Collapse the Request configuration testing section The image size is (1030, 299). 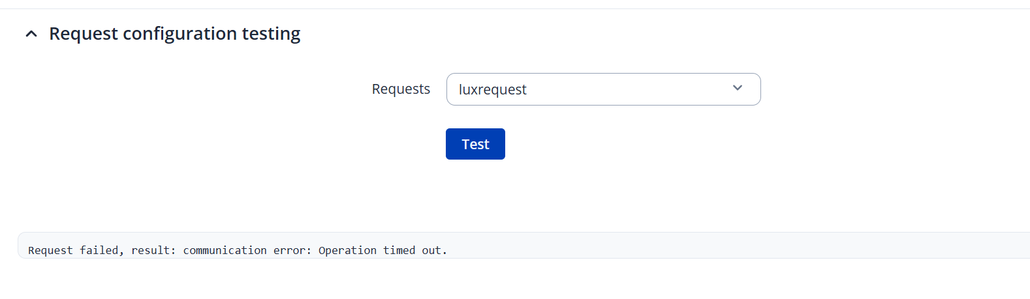pyautogui.click(x=31, y=34)
